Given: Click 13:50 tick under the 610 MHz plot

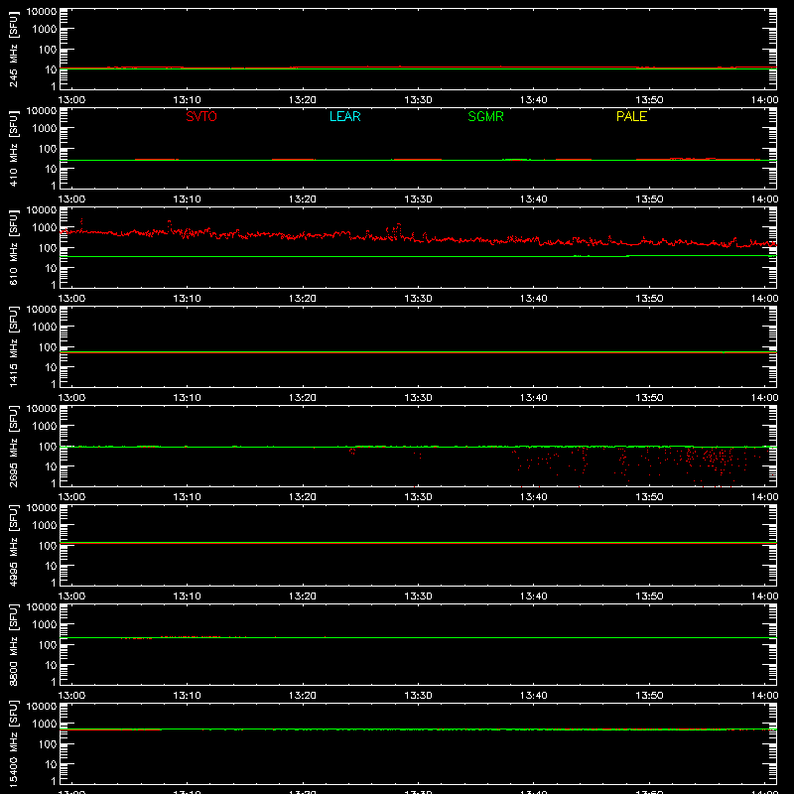Looking at the screenshot, I should 649,299.
